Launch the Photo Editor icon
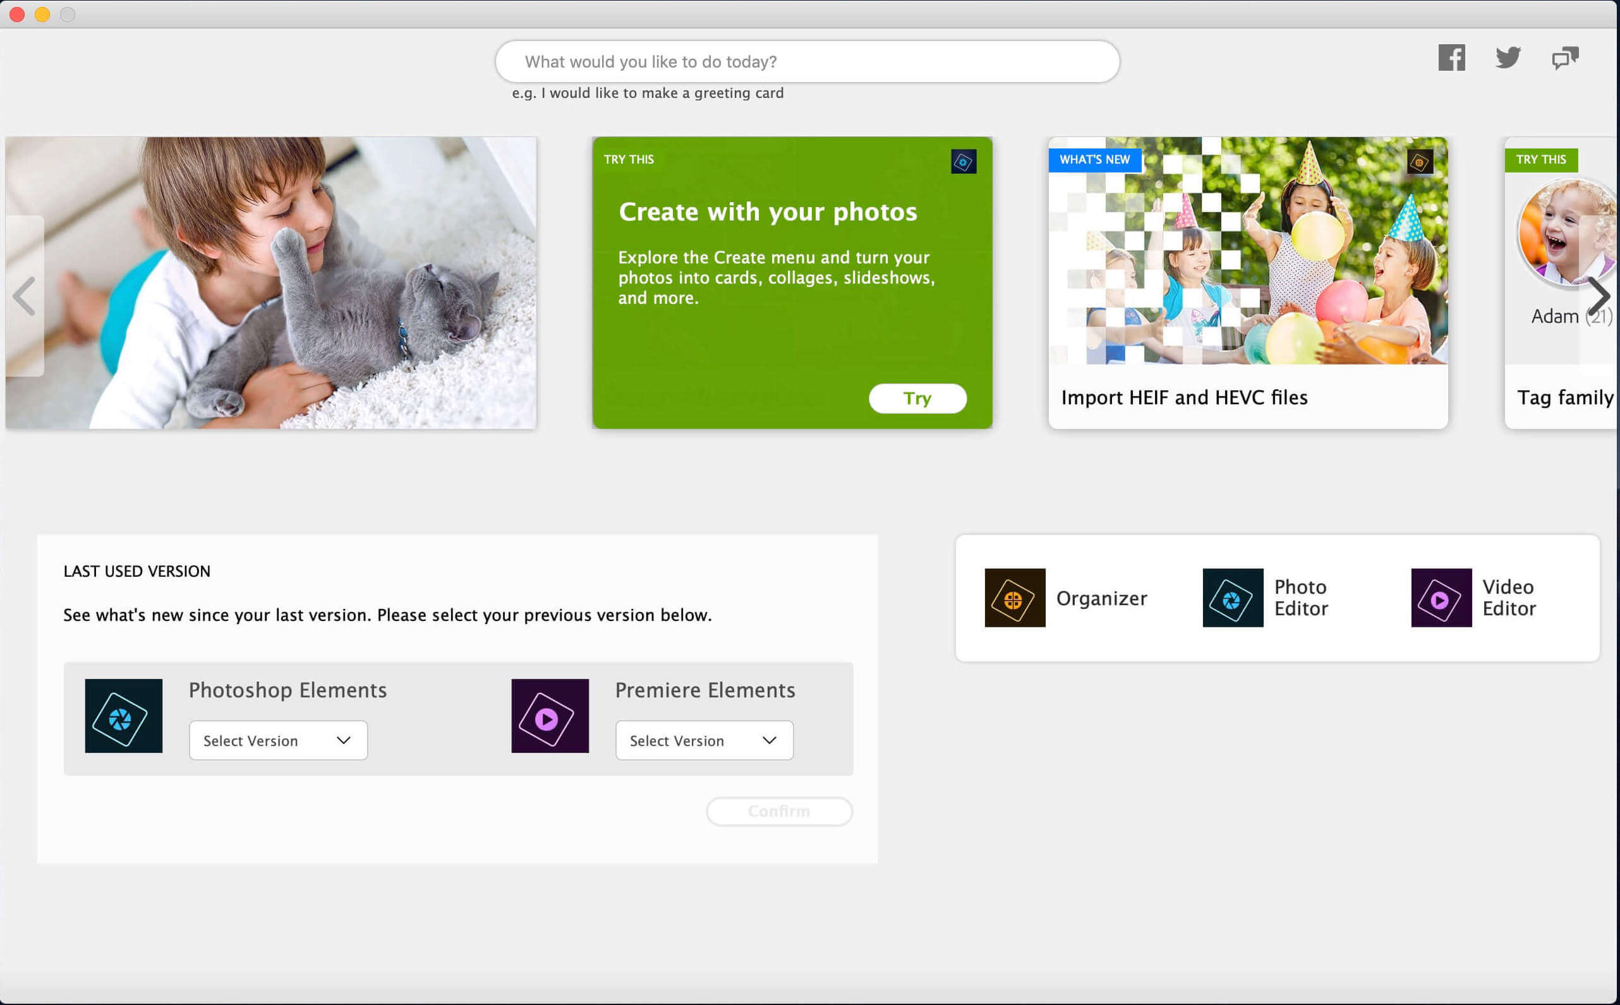1620x1005 pixels. click(x=1233, y=598)
